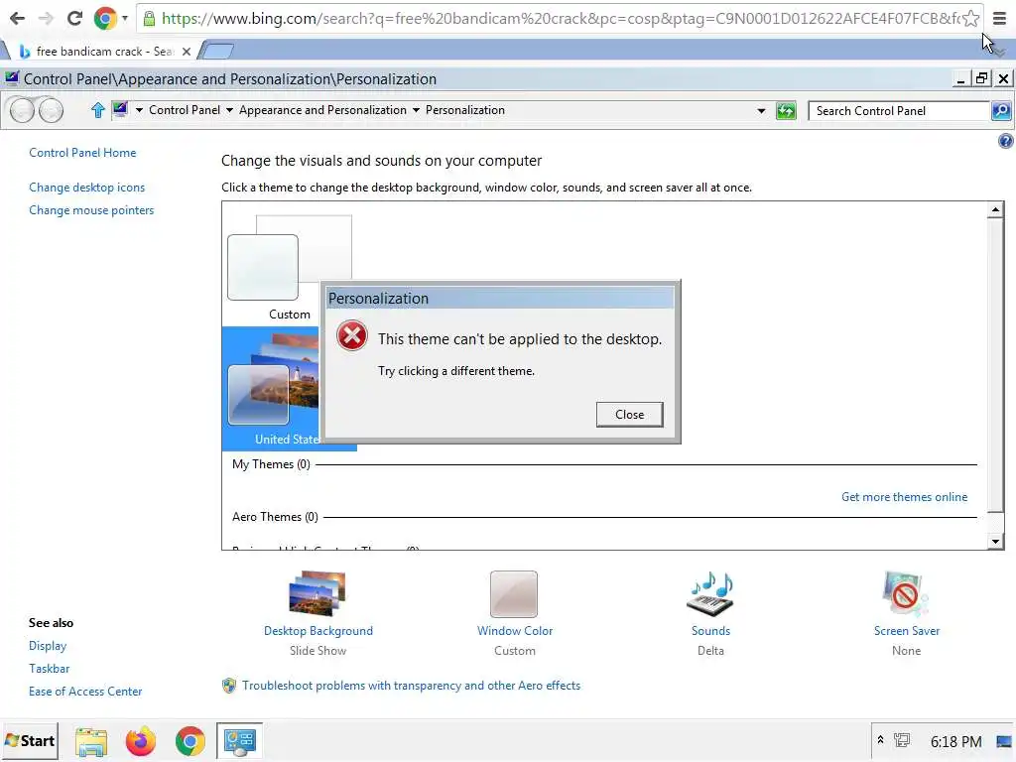Click the red error icon
Viewport: 1016px width, 762px height.
(x=352, y=335)
